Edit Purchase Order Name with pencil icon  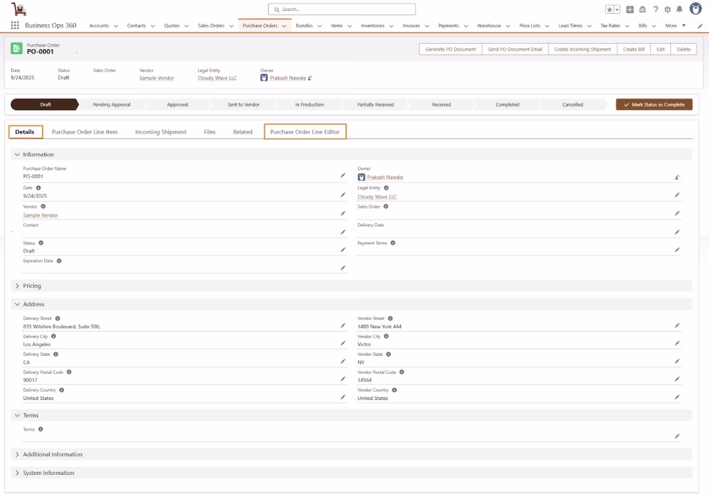[343, 176]
